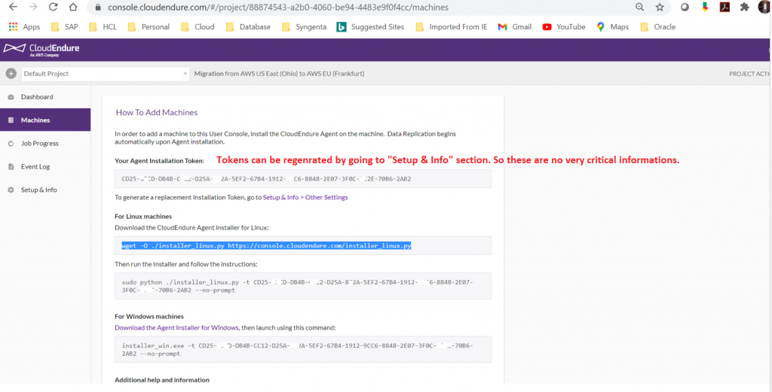Select Machines in sidebar
Image resolution: width=772 pixels, height=392 pixels.
pos(45,120)
